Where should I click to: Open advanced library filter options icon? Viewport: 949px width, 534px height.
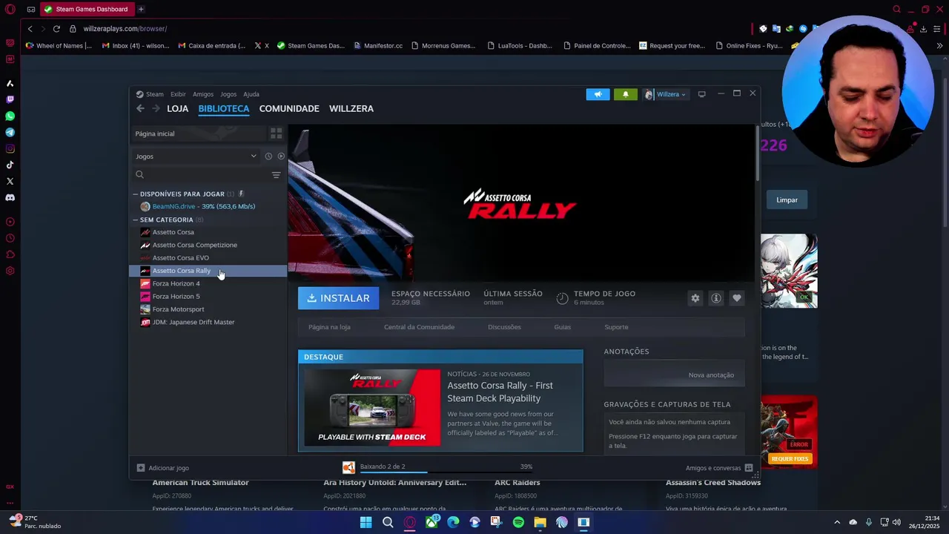click(x=276, y=175)
